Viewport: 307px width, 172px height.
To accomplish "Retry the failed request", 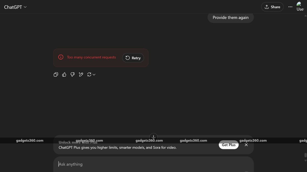I will click(133, 58).
